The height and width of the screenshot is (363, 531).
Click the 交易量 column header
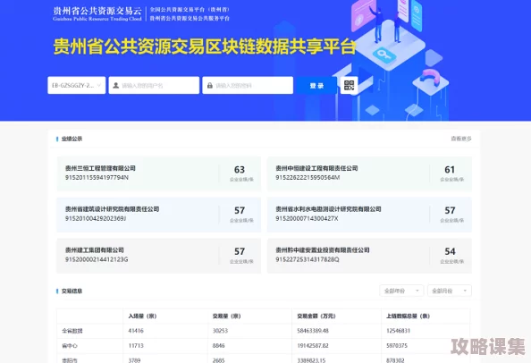click(x=226, y=316)
